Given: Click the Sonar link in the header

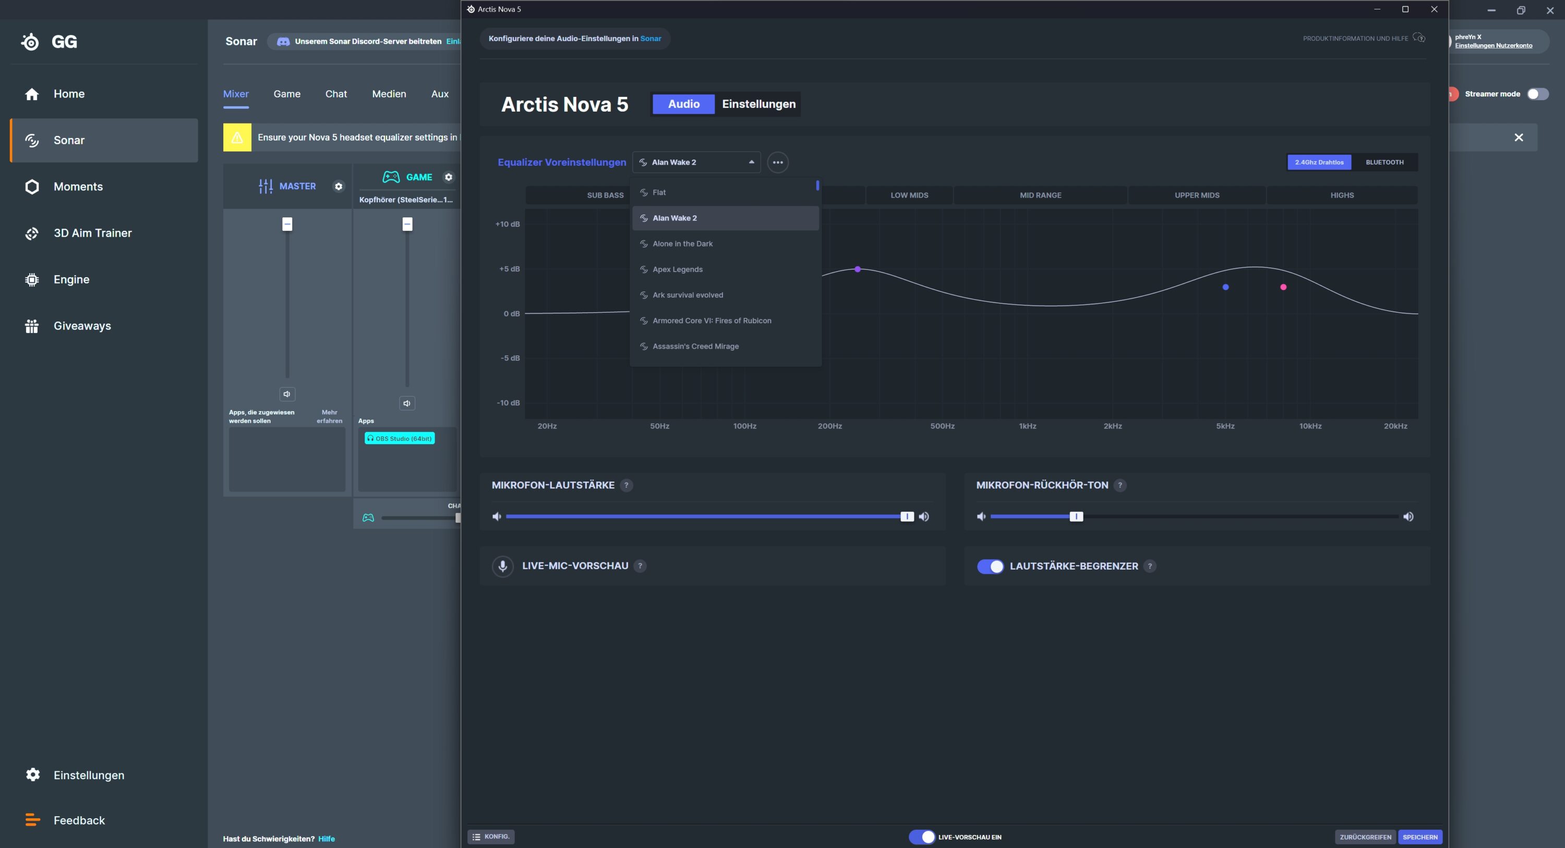Looking at the screenshot, I should (x=650, y=38).
